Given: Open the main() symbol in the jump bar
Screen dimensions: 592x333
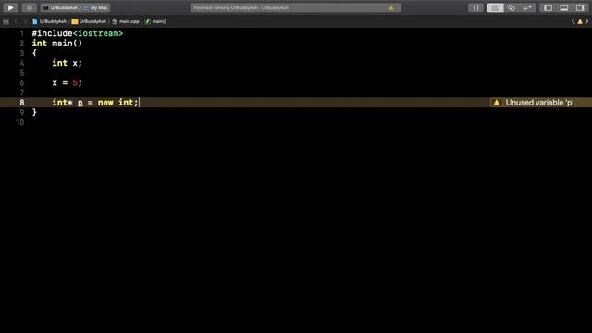Looking at the screenshot, I should (155, 21).
